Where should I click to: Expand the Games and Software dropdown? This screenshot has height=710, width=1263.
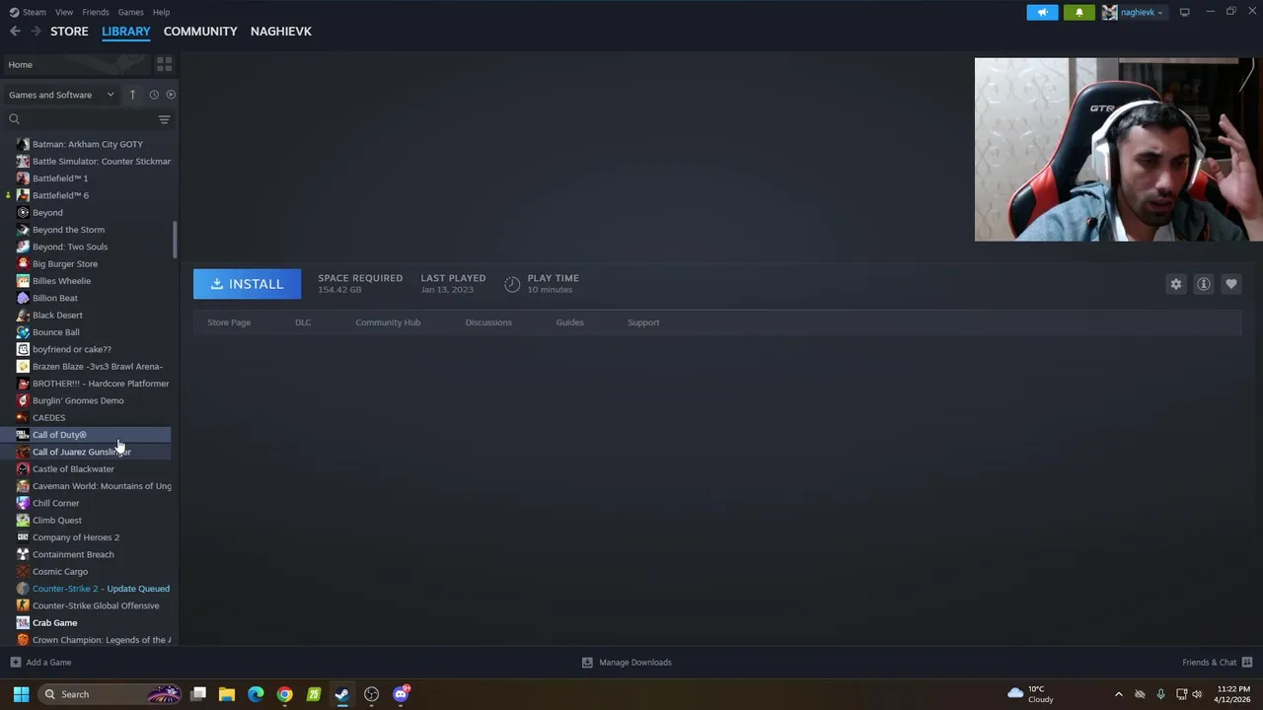(61, 95)
